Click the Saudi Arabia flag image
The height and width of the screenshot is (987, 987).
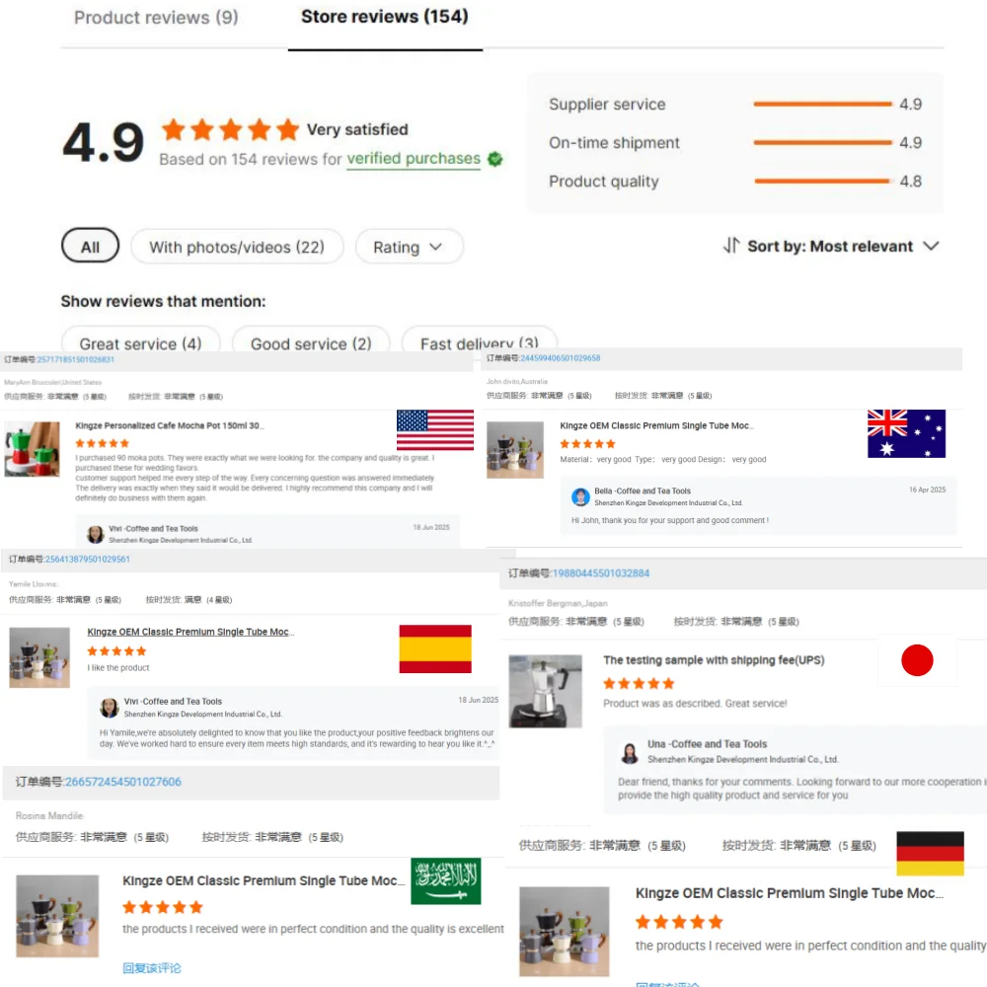click(x=446, y=880)
